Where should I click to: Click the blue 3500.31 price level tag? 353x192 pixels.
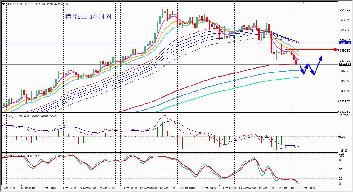(x=345, y=43)
